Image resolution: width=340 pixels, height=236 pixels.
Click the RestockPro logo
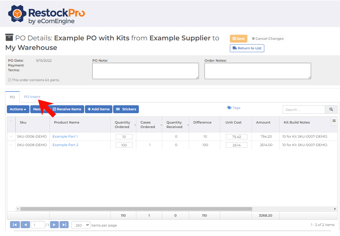pos(46,14)
